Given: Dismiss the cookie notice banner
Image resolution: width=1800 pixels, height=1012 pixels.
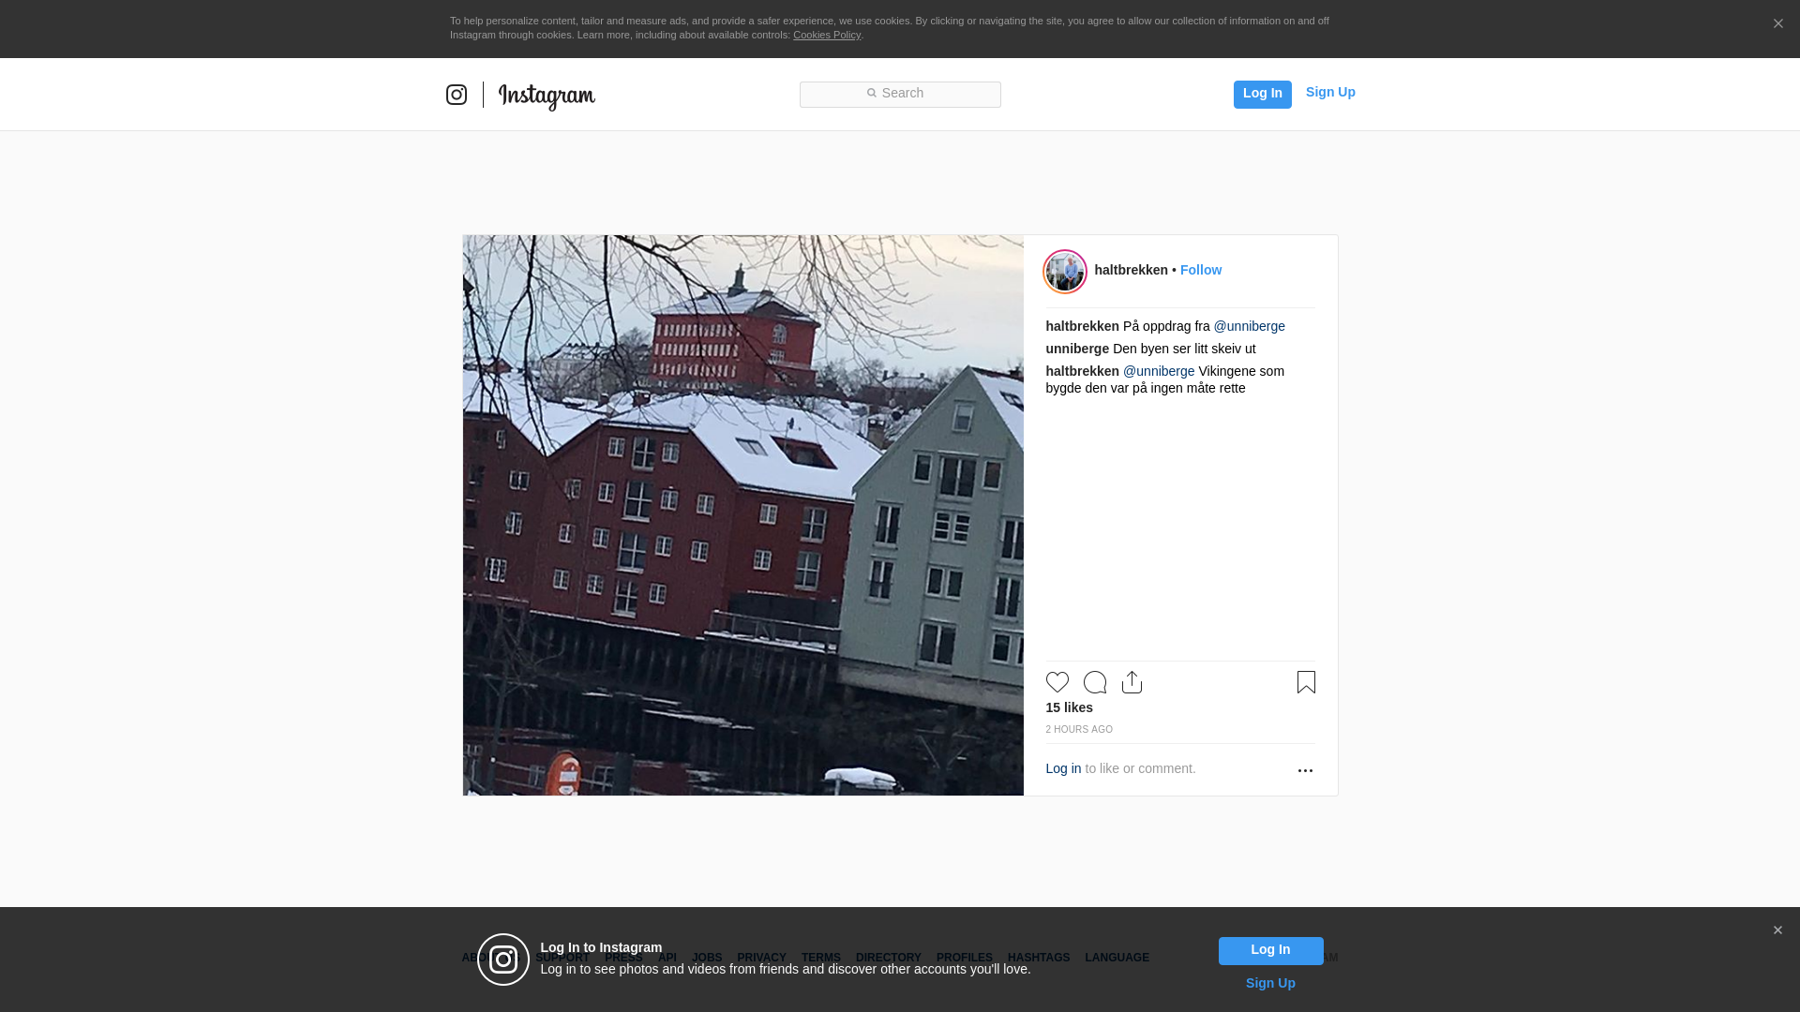Looking at the screenshot, I should [1777, 23].
